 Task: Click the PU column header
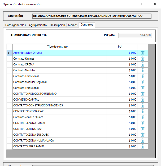point(120,47)
